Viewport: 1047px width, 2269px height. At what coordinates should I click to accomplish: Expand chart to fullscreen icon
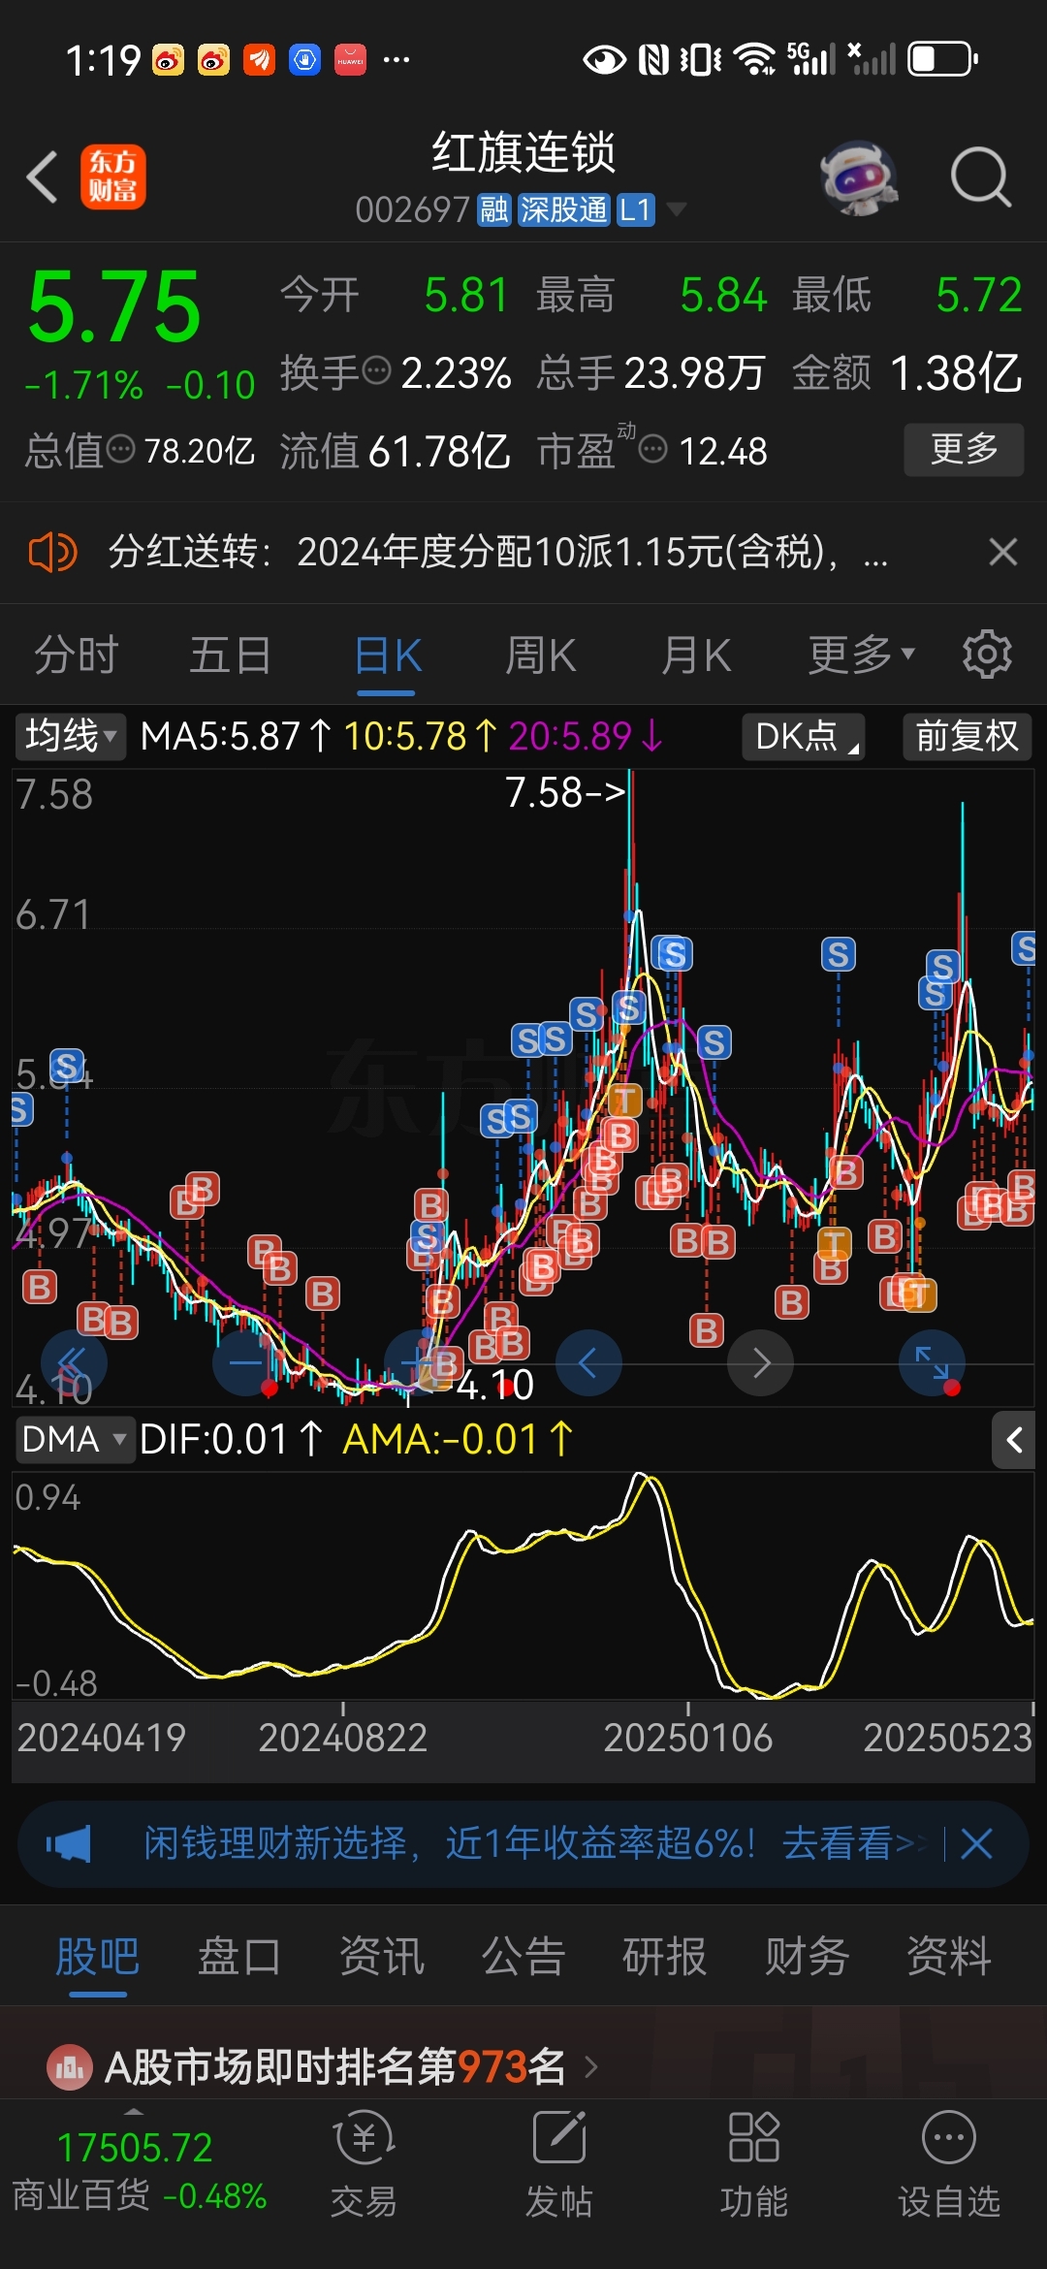click(x=933, y=1362)
